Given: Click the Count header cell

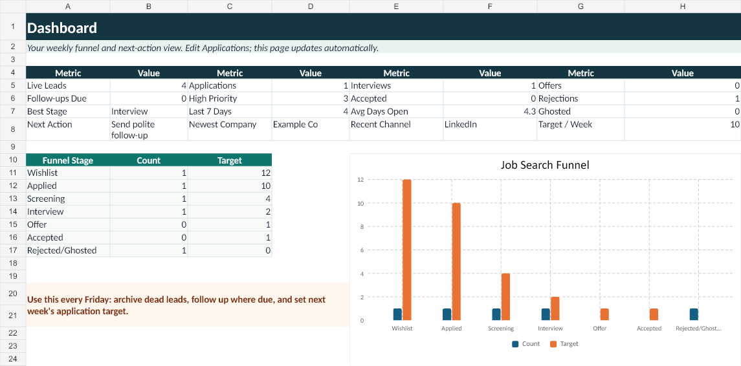Looking at the screenshot, I should point(149,160).
